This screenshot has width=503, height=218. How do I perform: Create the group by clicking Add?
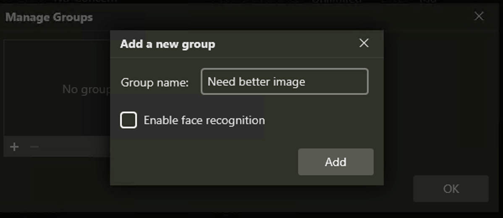tap(335, 162)
